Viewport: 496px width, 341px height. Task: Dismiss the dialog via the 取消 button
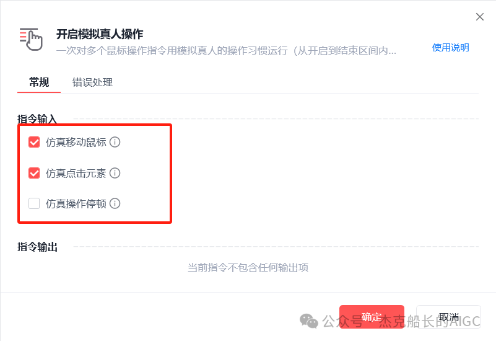448,317
